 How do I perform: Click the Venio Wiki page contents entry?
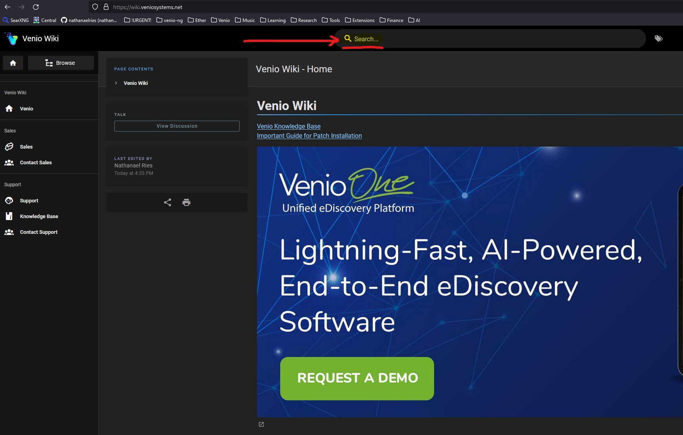(x=136, y=83)
